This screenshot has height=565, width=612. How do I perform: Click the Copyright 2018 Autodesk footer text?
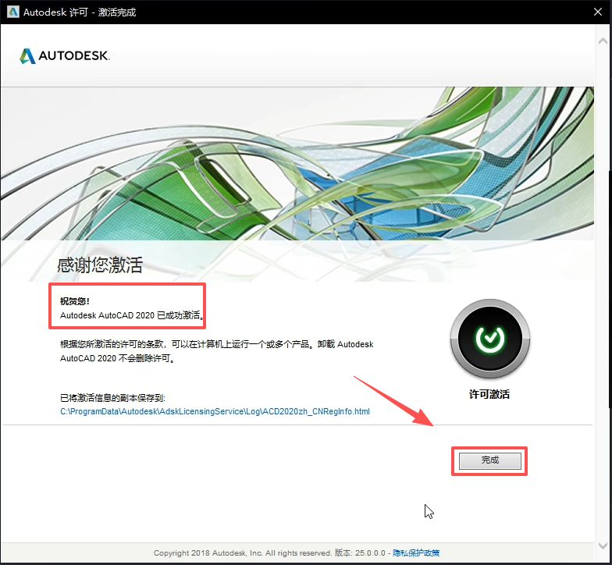[x=242, y=553]
